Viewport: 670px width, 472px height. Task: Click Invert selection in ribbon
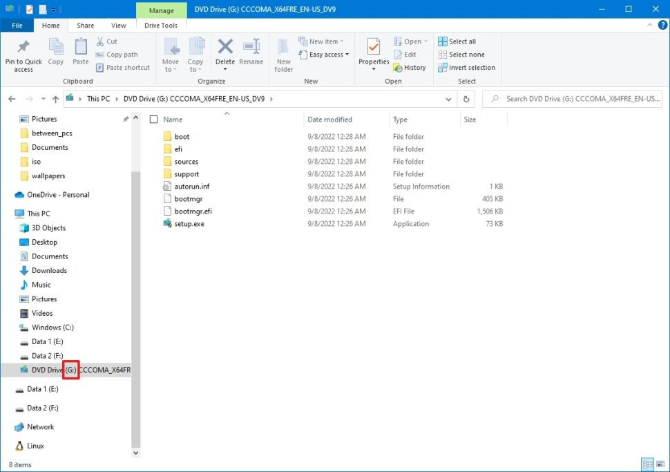467,68
